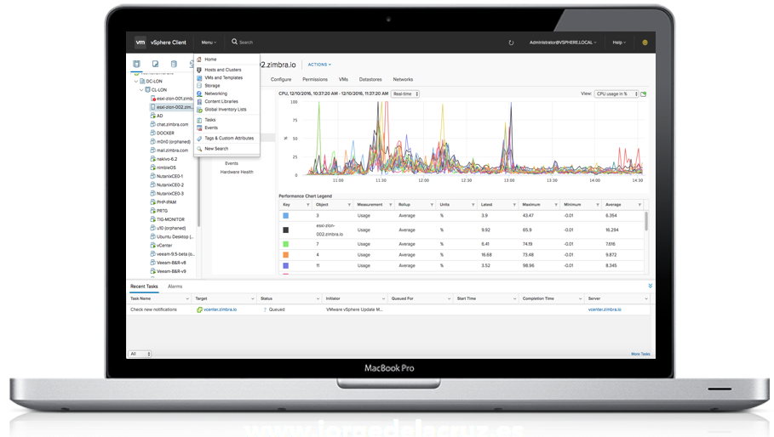This screenshot has height=437, width=774.
Task: Click the chart export icon beside View dropdown
Action: (644, 94)
